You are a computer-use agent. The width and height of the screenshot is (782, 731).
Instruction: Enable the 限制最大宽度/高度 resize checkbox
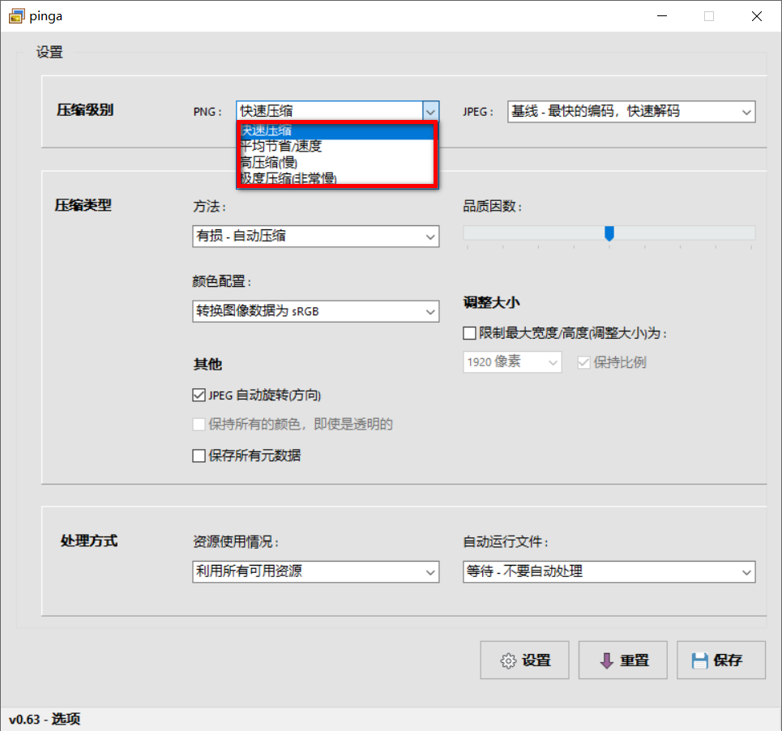[468, 332]
